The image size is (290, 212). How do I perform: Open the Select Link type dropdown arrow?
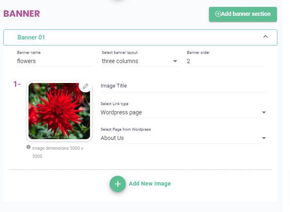pos(264,113)
